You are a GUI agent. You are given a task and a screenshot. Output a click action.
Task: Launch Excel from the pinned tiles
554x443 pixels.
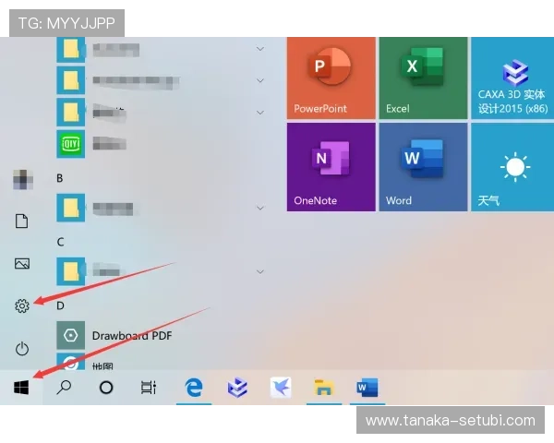423,78
